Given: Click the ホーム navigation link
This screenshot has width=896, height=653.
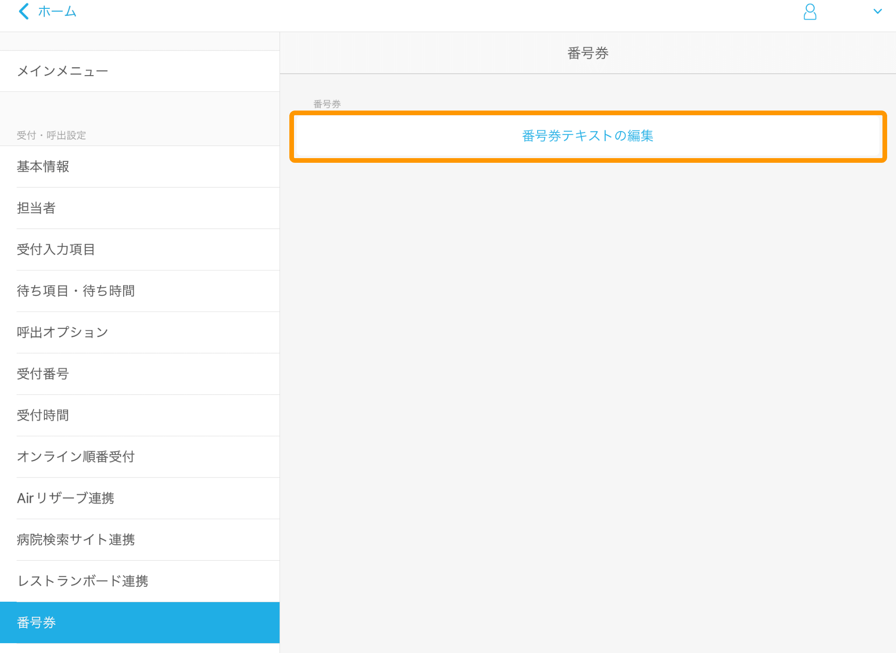Looking at the screenshot, I should pos(58,11).
